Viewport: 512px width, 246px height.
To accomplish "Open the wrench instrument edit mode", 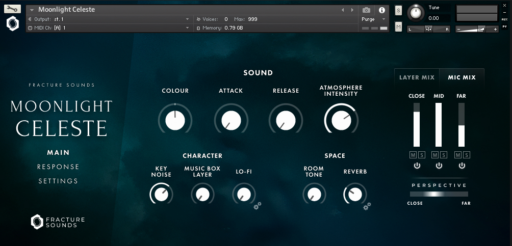I will click(x=12, y=9).
